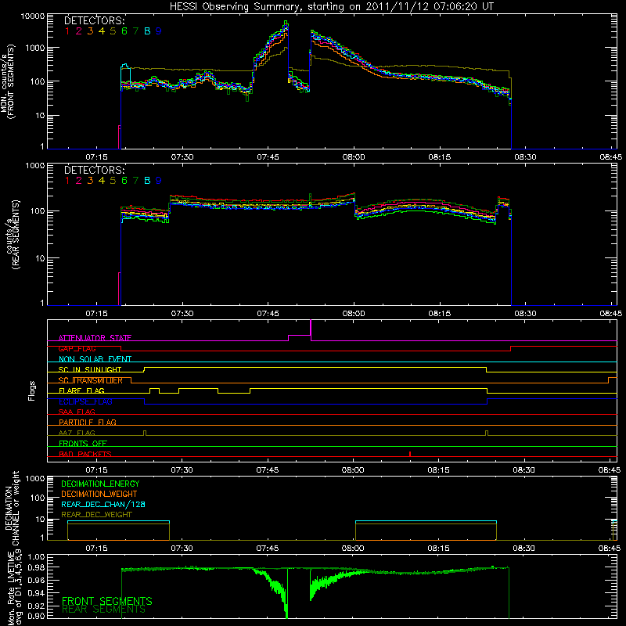626x626 pixels.
Task: Click the 08:00 tick under rear segments plot
Action: pos(354,314)
